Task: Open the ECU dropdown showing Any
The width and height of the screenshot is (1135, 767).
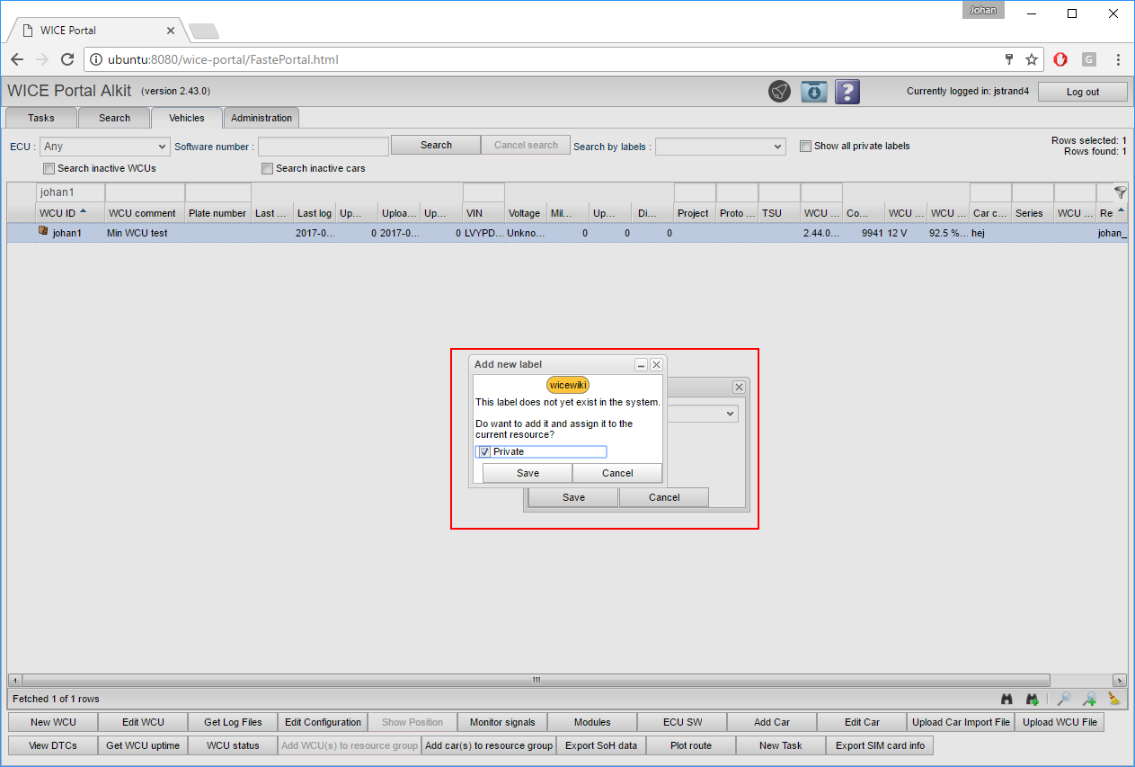Action: (x=105, y=146)
